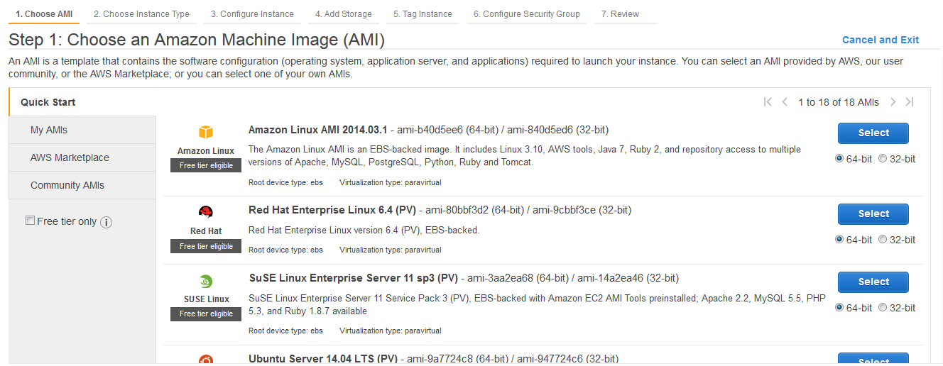The width and height of the screenshot is (943, 366).
Task: Click the Red Hat fedora logo
Action: (206, 212)
